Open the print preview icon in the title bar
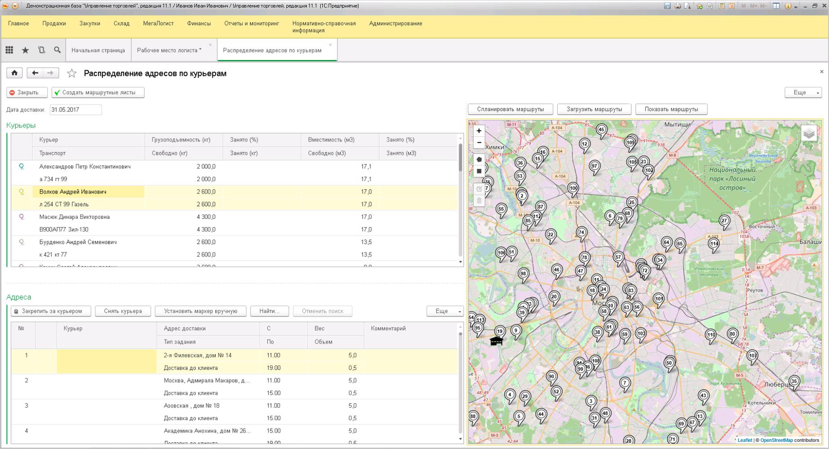The width and height of the screenshot is (829, 449). pyautogui.click(x=687, y=6)
